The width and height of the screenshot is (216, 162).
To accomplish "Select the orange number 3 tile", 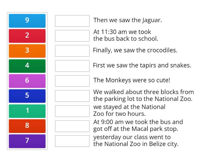I will point(27,51).
